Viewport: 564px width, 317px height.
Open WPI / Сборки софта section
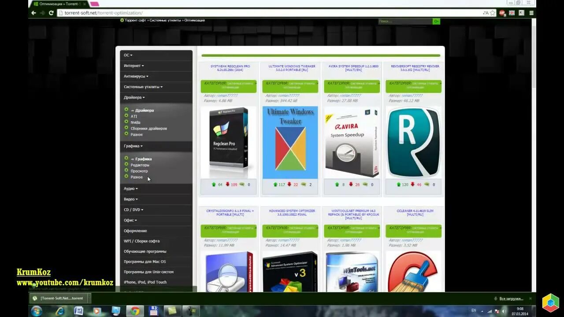156,241
